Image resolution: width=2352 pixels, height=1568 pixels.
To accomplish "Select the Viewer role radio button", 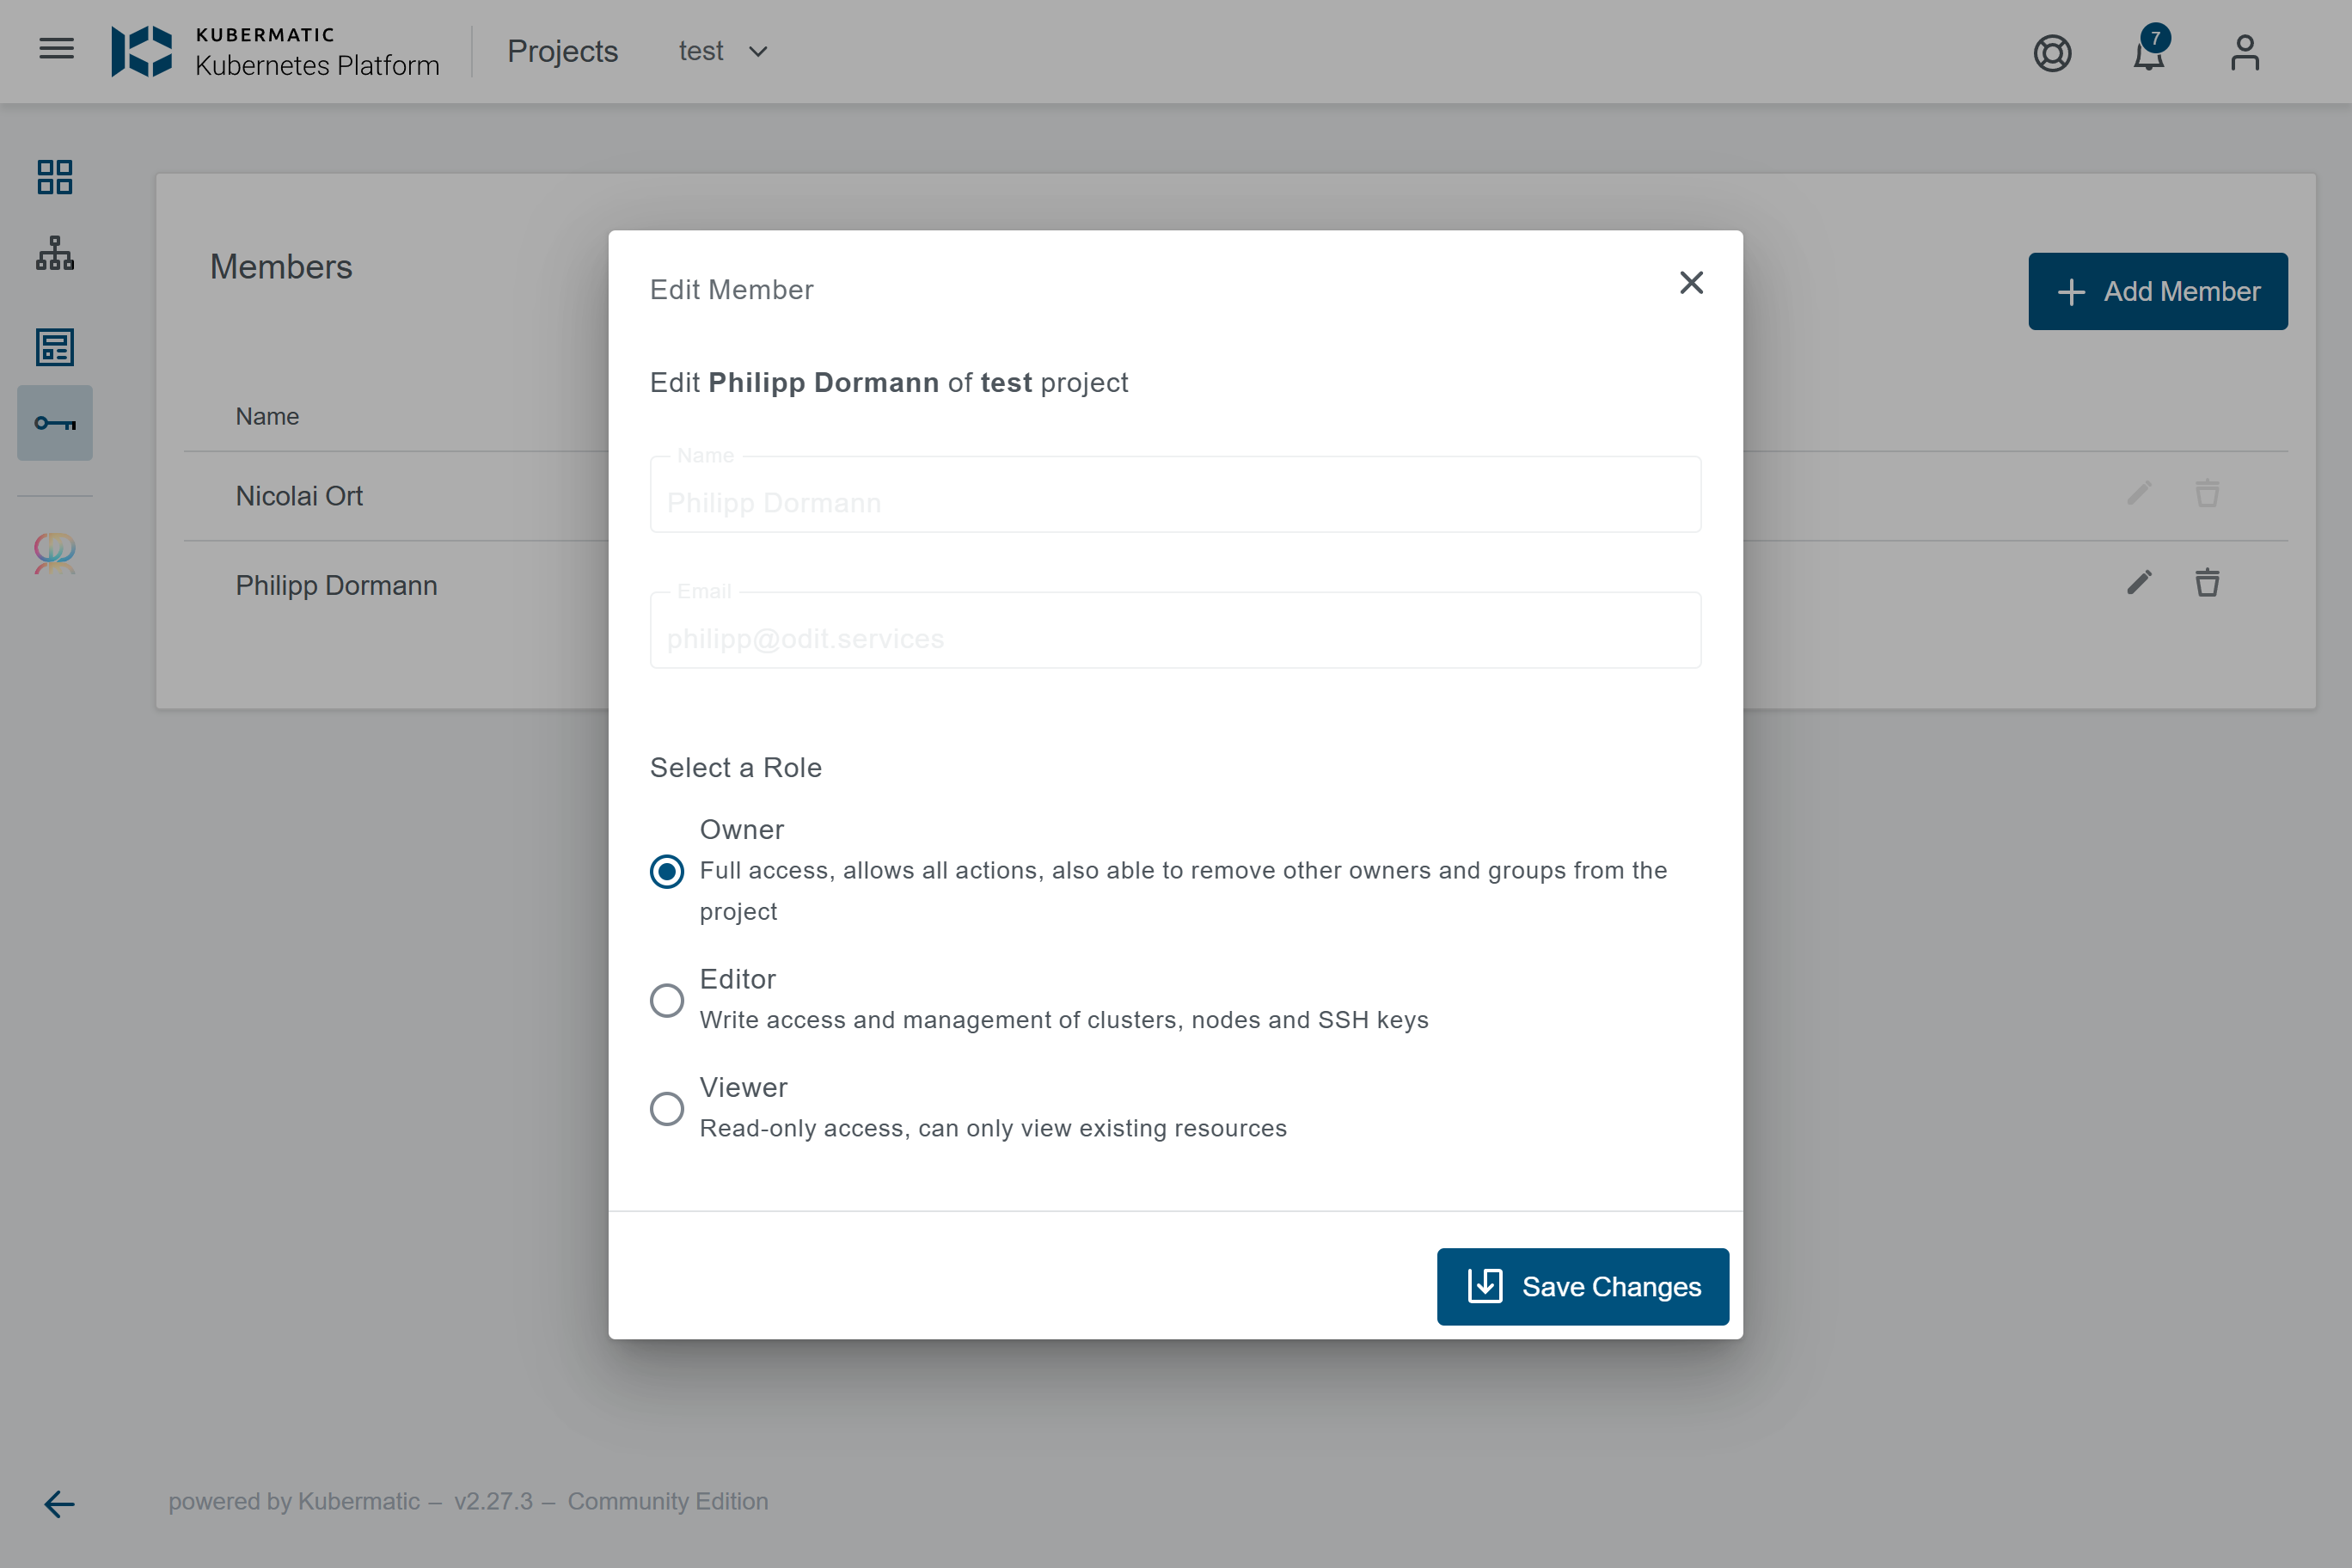I will click(667, 1108).
